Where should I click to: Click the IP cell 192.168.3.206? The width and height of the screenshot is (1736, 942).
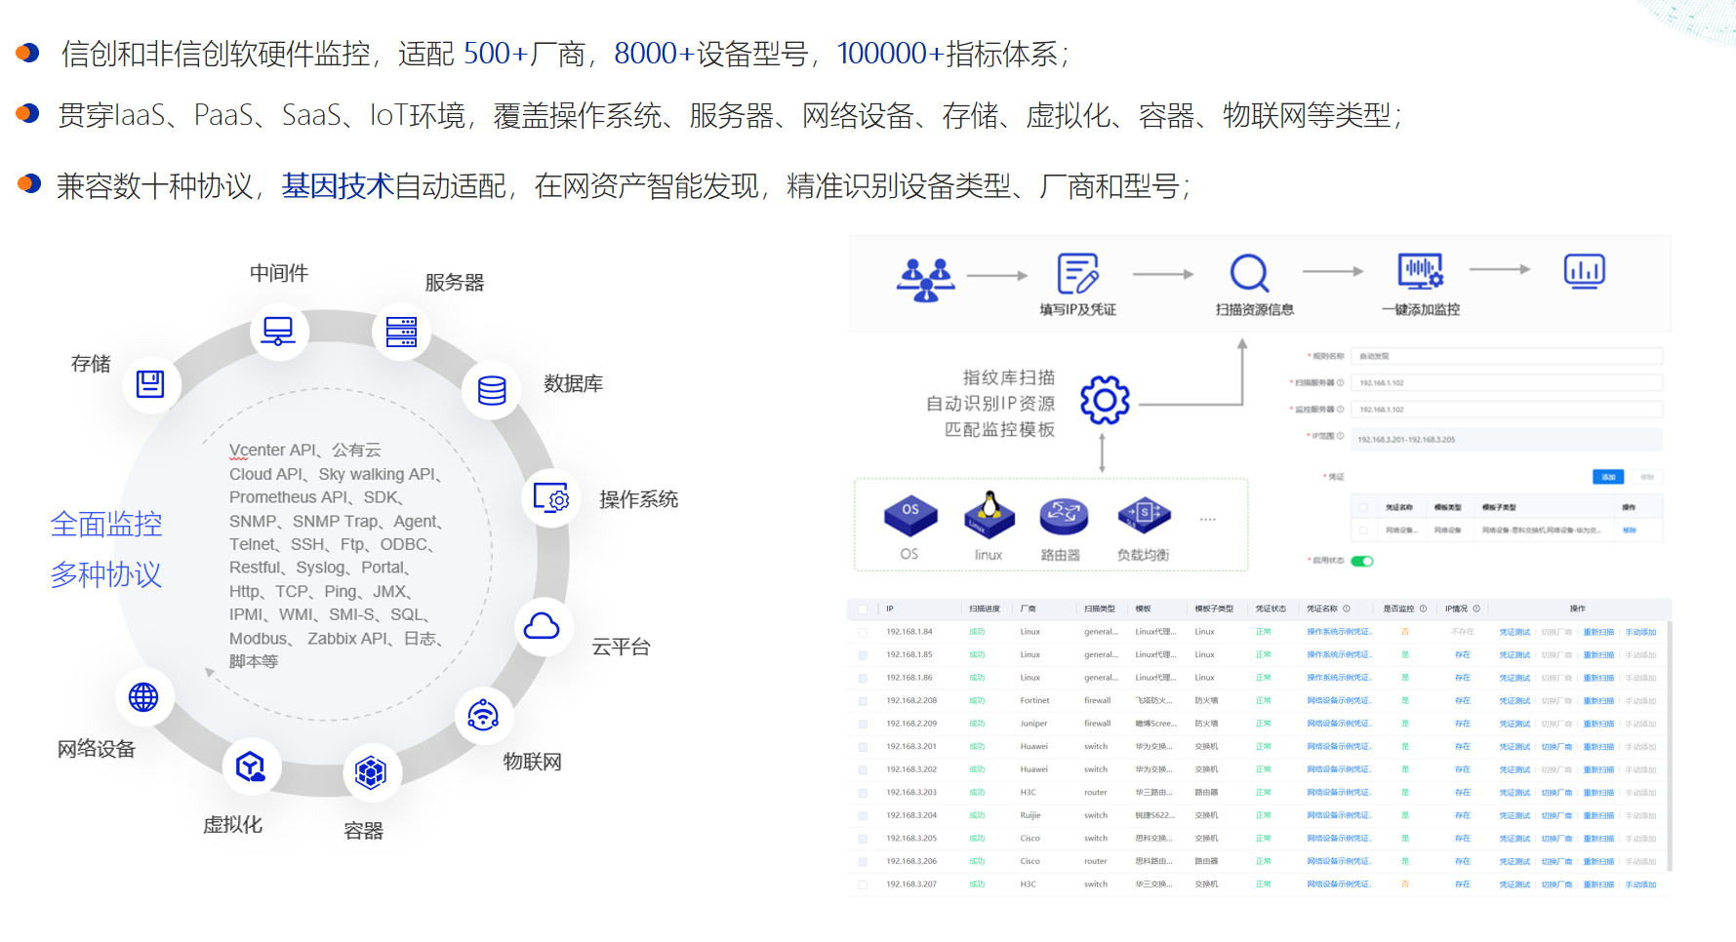pyautogui.click(x=911, y=862)
